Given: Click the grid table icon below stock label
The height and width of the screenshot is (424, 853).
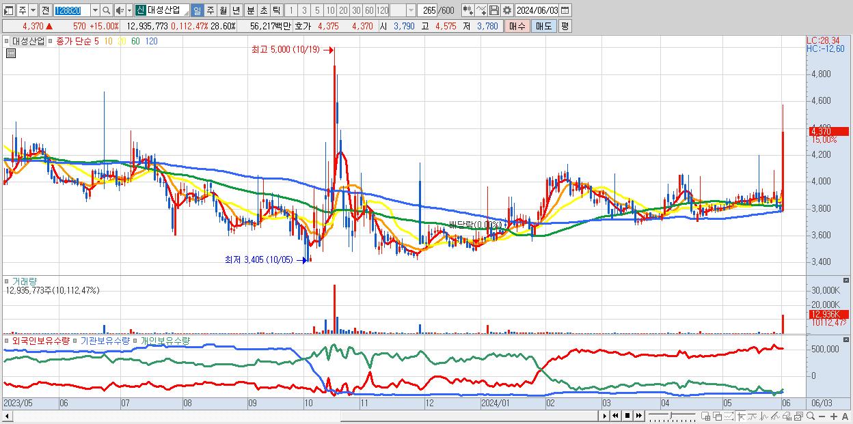Looking at the screenshot, I should pyautogui.click(x=11, y=53).
